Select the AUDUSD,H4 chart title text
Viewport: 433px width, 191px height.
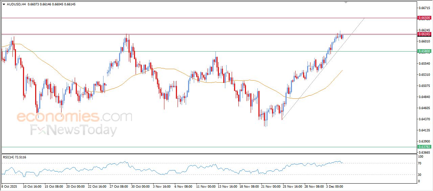pos(16,4)
